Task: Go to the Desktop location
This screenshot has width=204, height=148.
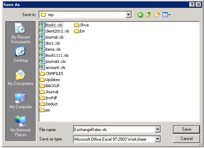Action: click(21, 55)
